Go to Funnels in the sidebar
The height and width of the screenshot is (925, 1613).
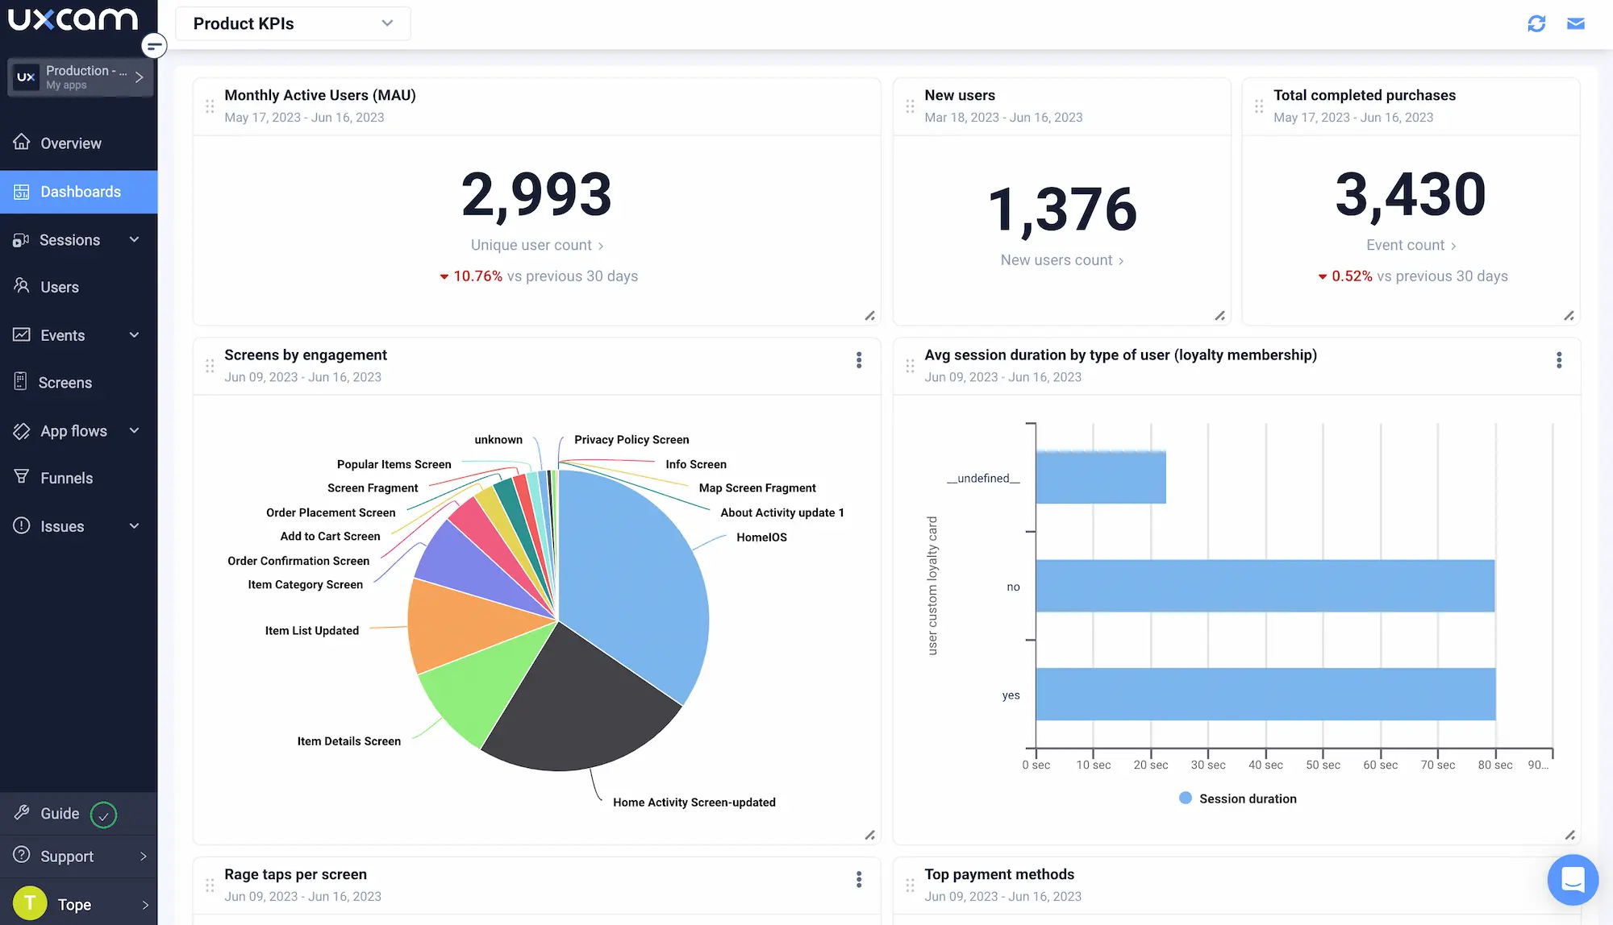[x=66, y=478]
